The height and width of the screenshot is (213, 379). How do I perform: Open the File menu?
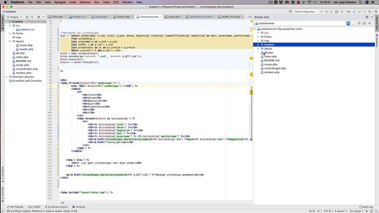click(x=30, y=2)
